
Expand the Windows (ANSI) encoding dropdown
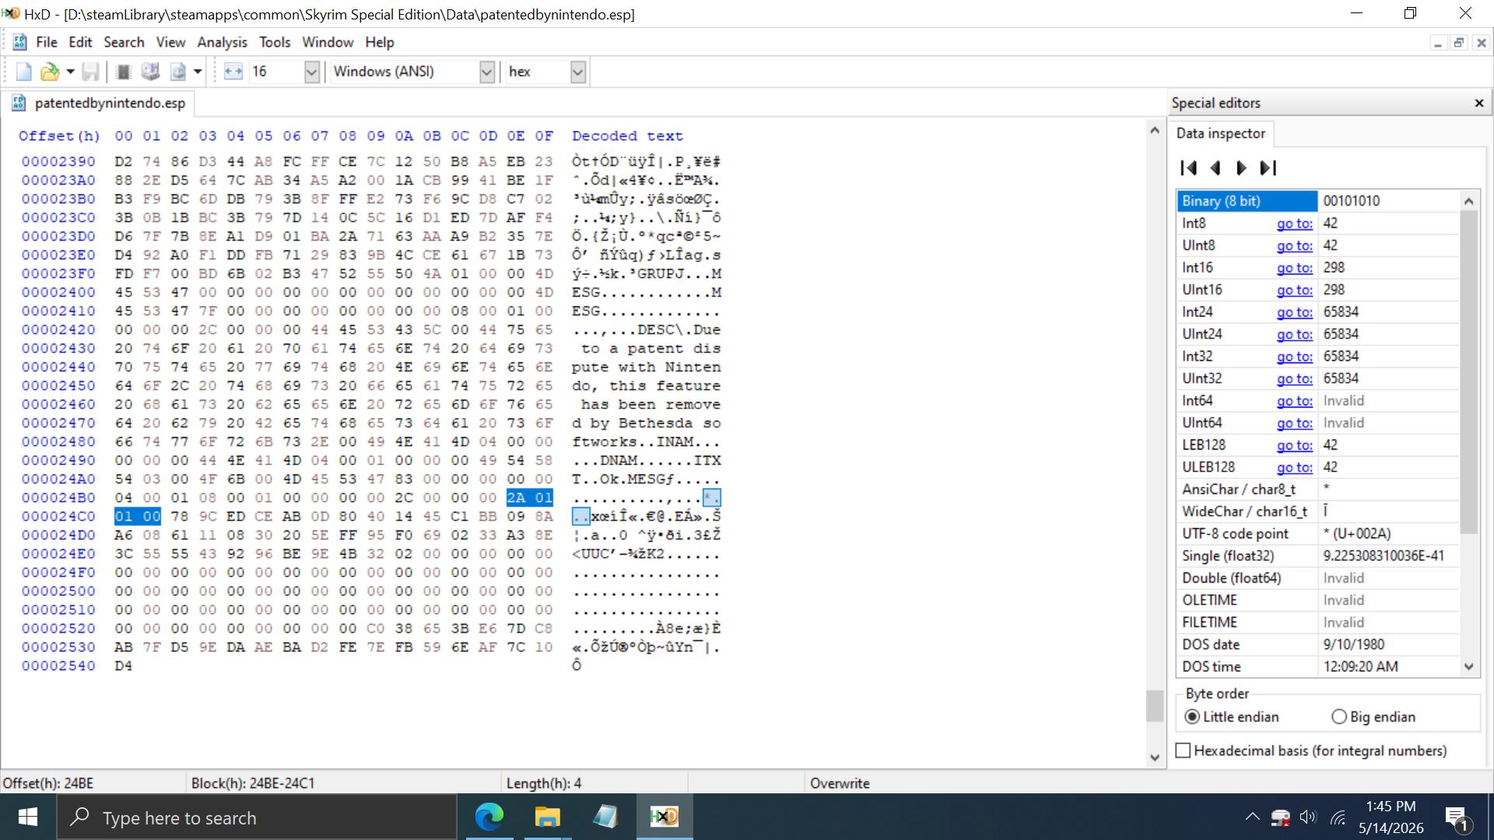tap(487, 72)
